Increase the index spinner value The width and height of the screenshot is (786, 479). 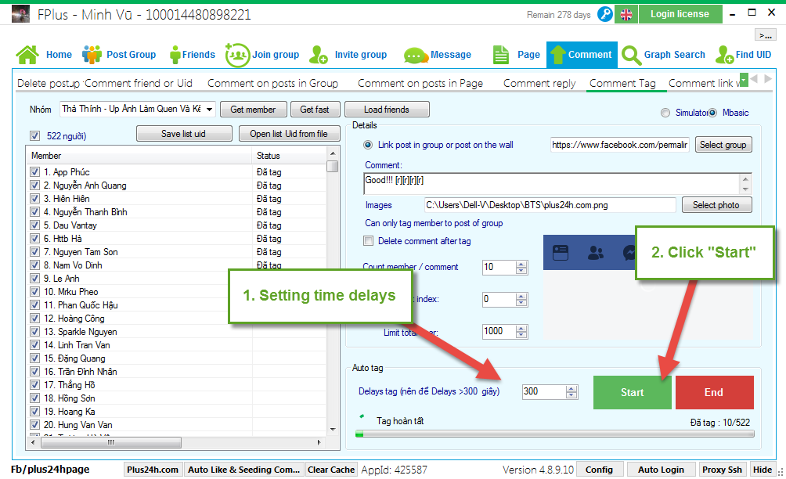pyautogui.click(x=521, y=296)
